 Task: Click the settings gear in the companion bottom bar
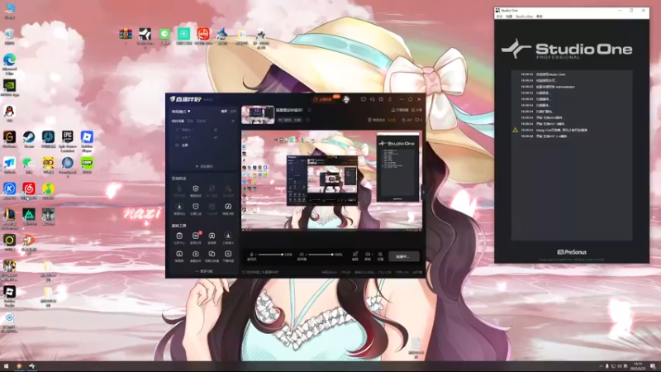380,255
